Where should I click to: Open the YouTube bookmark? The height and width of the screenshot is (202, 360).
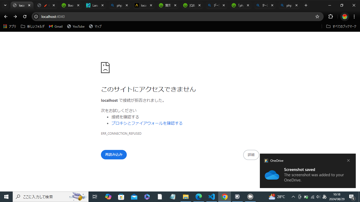coord(76,26)
